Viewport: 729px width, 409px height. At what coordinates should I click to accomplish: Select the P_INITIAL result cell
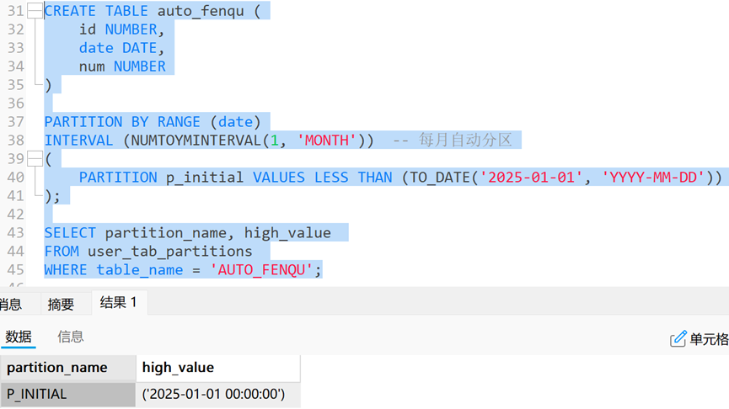coord(37,394)
